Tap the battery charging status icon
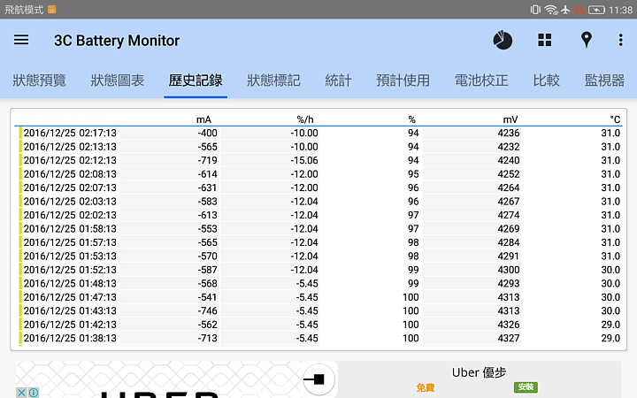637x398 pixels. click(x=596, y=10)
